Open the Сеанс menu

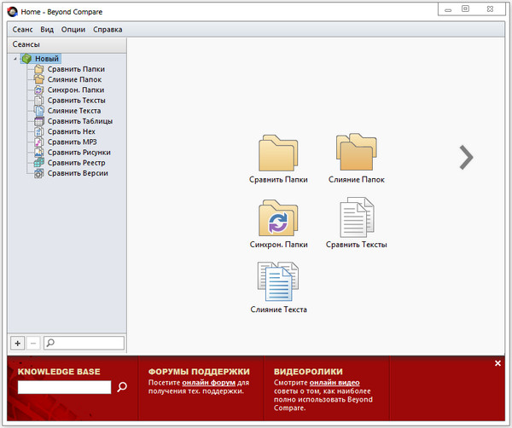click(23, 29)
